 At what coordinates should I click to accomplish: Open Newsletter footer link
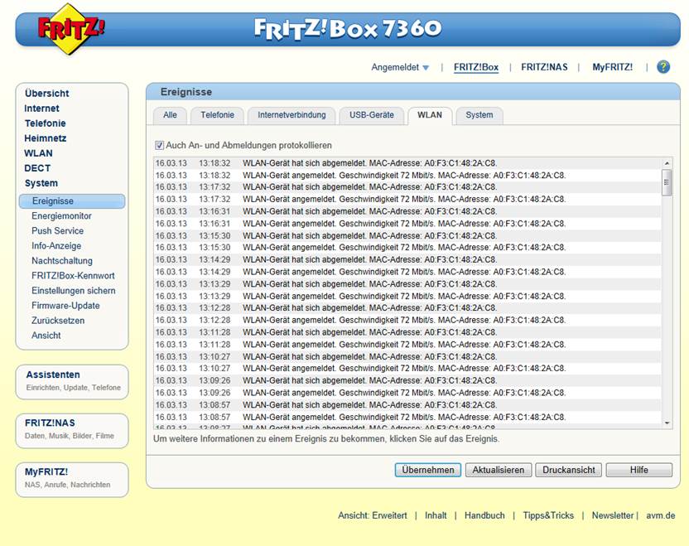pos(613,515)
